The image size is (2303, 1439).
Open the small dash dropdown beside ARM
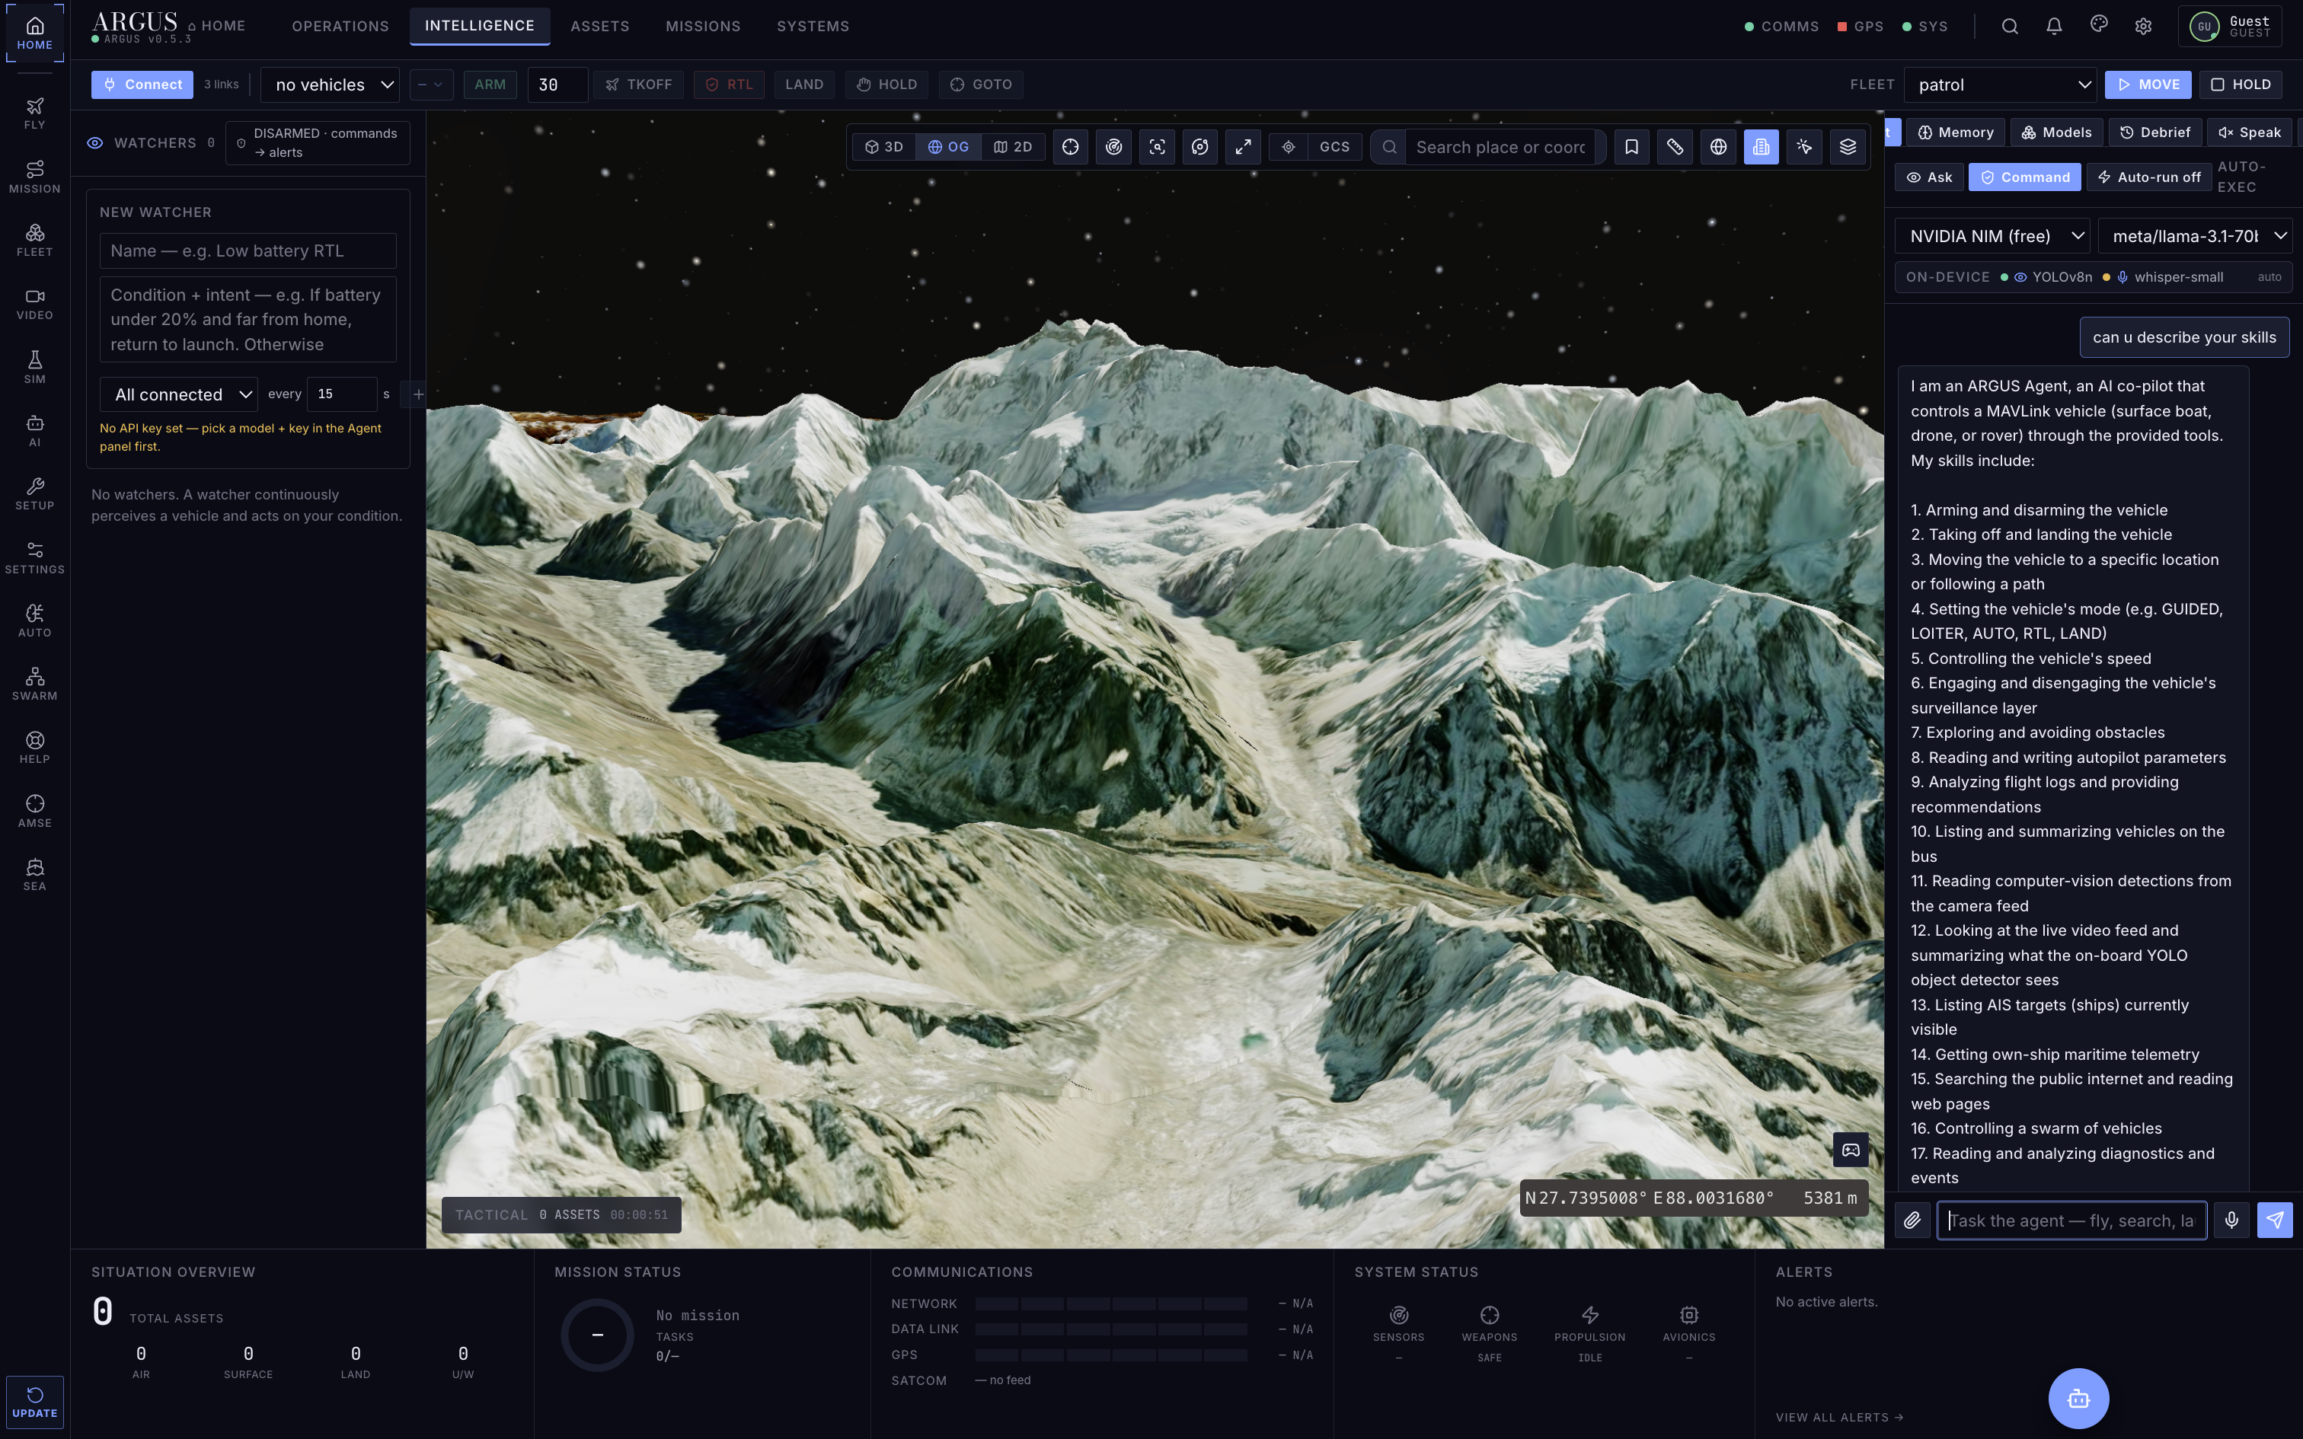coord(431,85)
